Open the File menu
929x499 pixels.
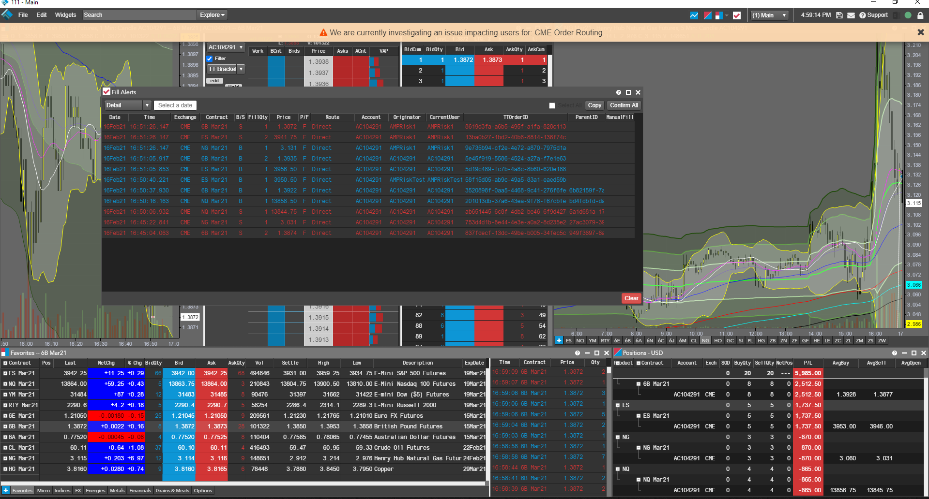coord(23,15)
